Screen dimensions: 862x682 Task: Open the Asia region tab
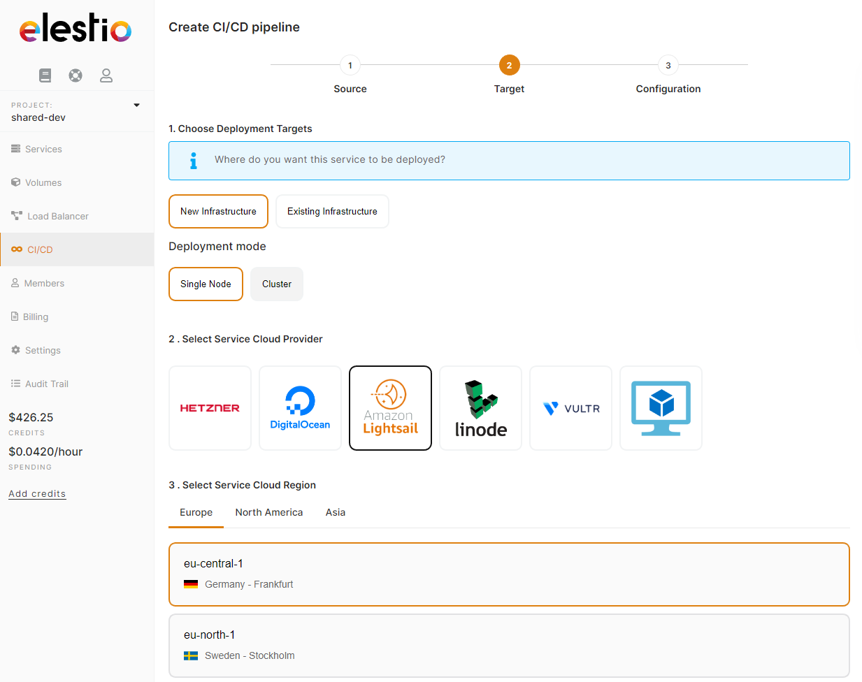tap(336, 512)
